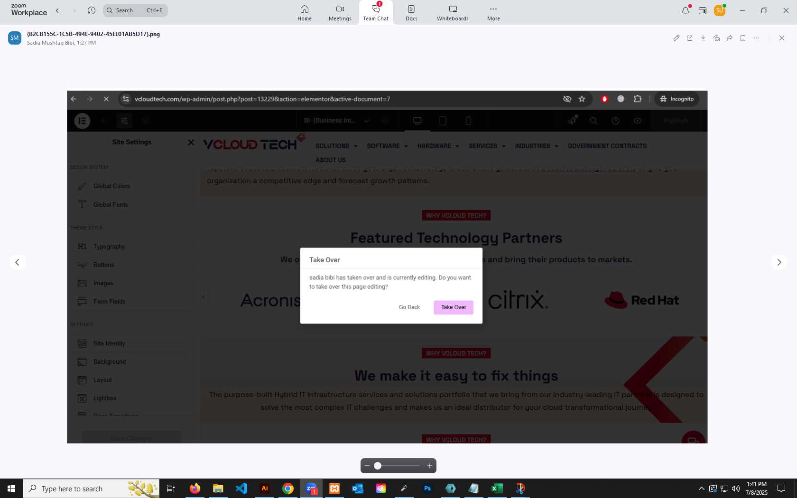The image size is (797, 498).
Task: Open Snipping Tool scissors icon in taskbar
Action: [x=520, y=489]
